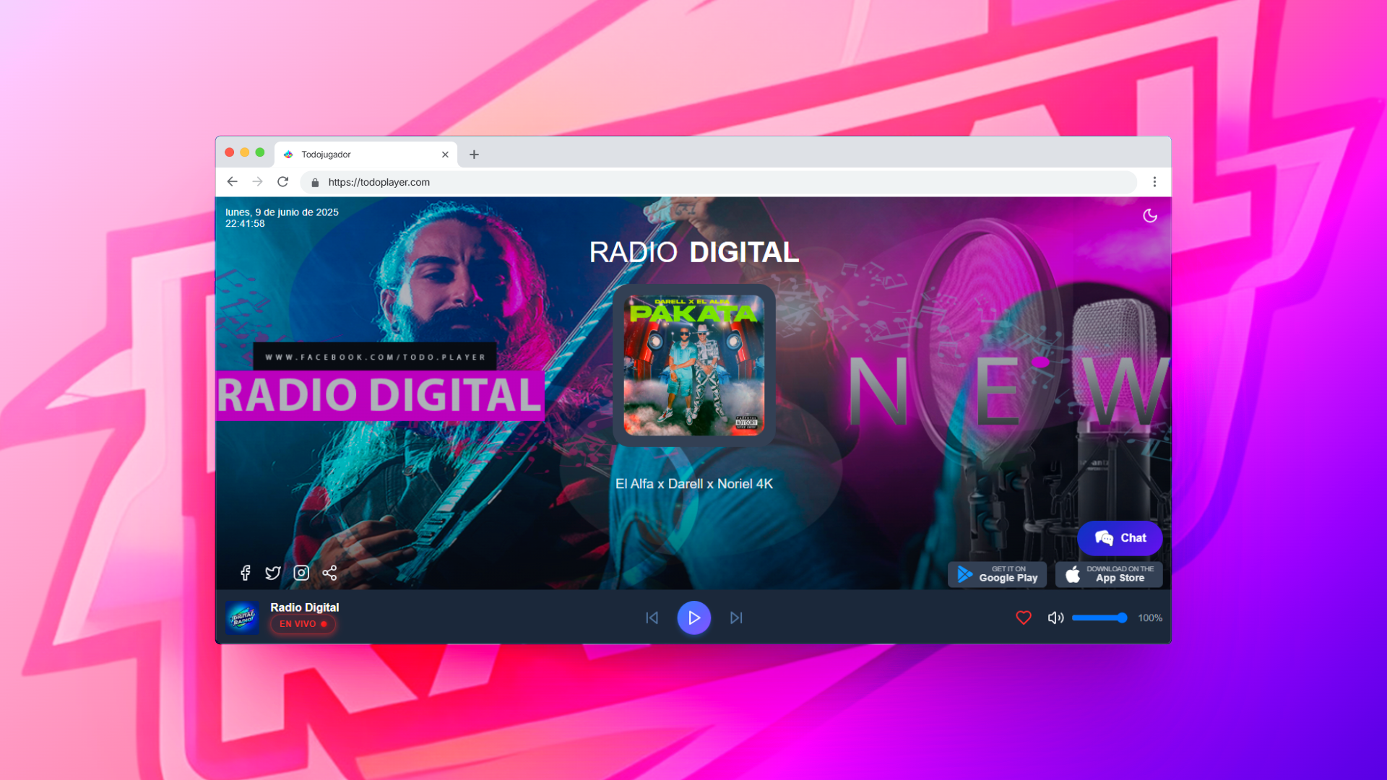Toggle dark mode moon icon
The height and width of the screenshot is (780, 1387).
(x=1150, y=215)
